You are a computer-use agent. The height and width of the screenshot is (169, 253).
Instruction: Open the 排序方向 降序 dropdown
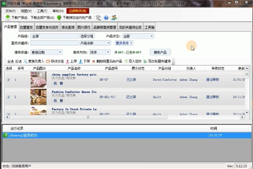[x=100, y=52]
